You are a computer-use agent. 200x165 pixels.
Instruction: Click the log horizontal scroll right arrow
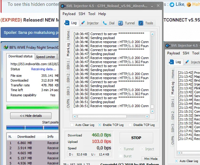tap(147, 116)
